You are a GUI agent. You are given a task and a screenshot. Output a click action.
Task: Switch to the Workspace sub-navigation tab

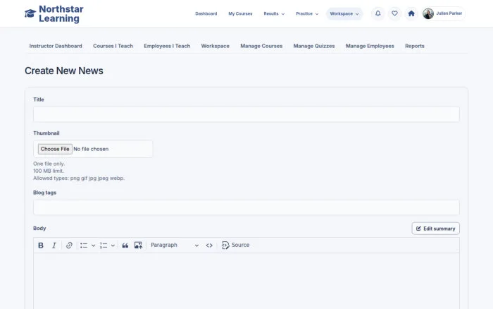(x=216, y=46)
